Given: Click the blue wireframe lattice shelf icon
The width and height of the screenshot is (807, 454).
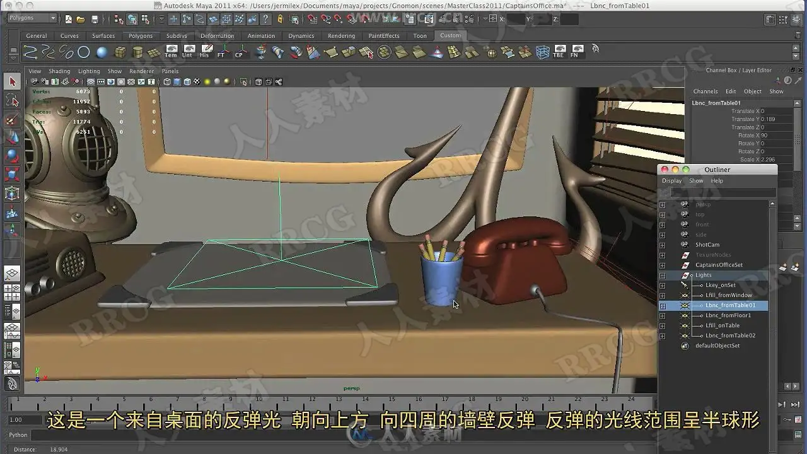Looking at the screenshot, I should click(542, 52).
